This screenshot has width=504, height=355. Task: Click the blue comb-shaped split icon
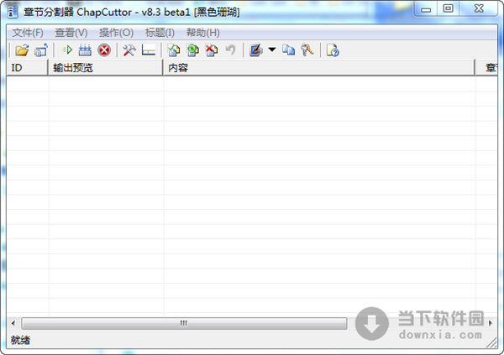85,50
